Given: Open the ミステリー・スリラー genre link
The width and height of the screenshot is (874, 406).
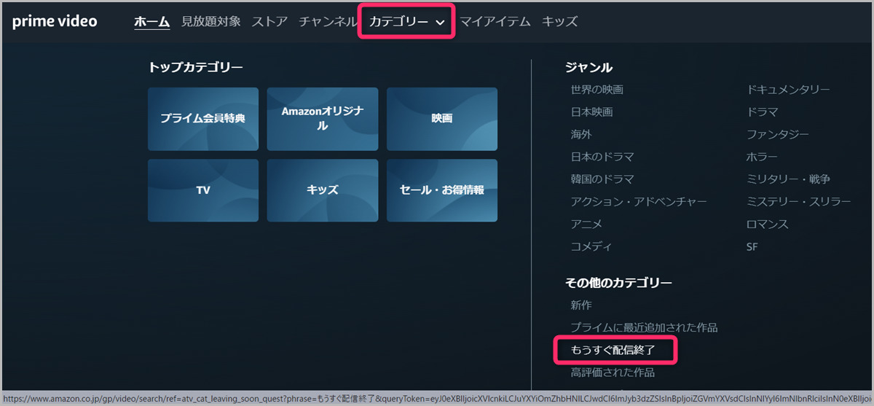Looking at the screenshot, I should tap(799, 202).
